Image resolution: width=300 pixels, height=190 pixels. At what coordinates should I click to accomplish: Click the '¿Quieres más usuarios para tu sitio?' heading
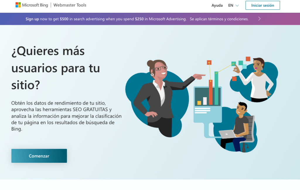tap(56, 68)
